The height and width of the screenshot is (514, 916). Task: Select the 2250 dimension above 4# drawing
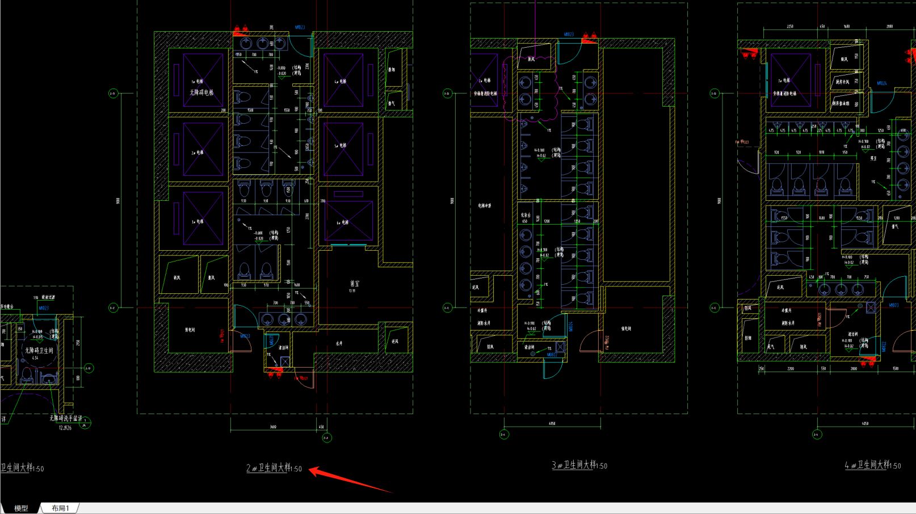(789, 27)
